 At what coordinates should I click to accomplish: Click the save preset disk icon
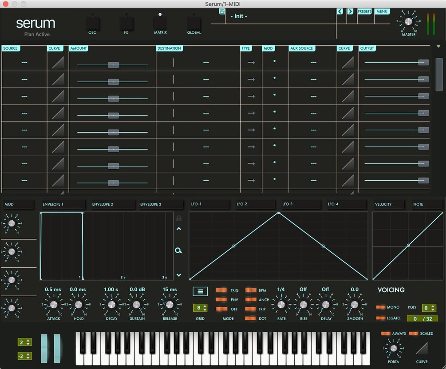[x=222, y=12]
